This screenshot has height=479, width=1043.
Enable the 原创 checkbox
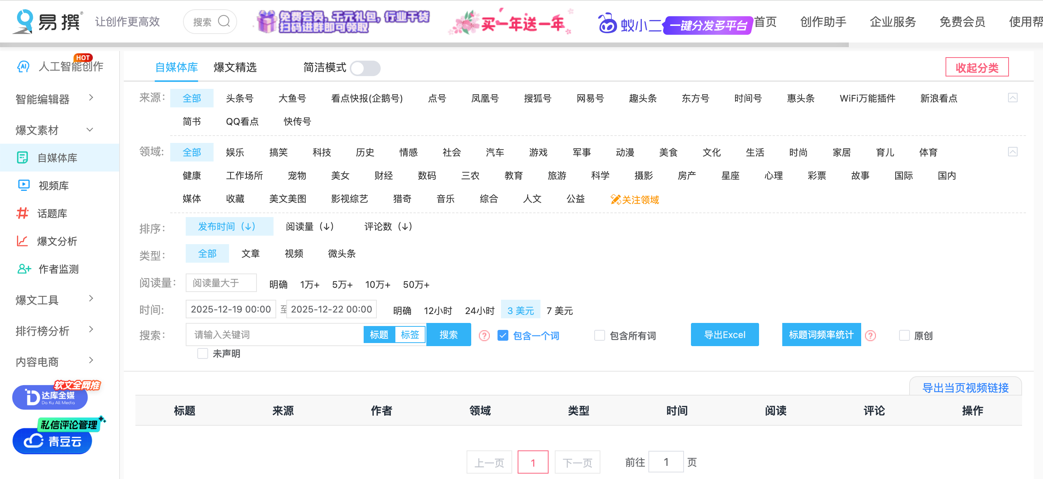pyautogui.click(x=905, y=335)
